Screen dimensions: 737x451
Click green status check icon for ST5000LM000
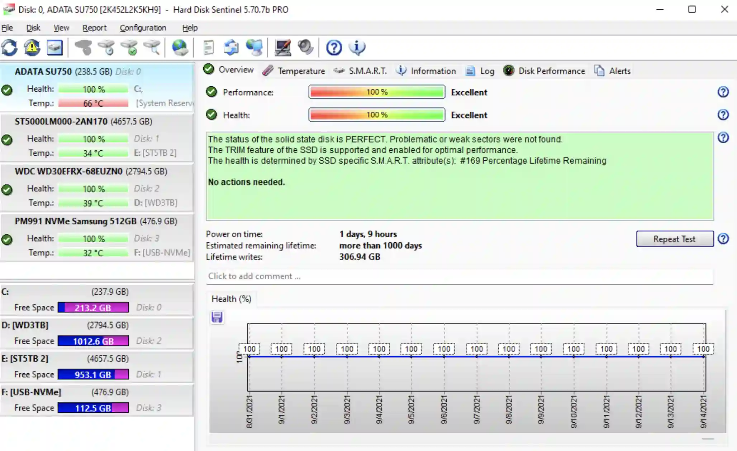7,140
